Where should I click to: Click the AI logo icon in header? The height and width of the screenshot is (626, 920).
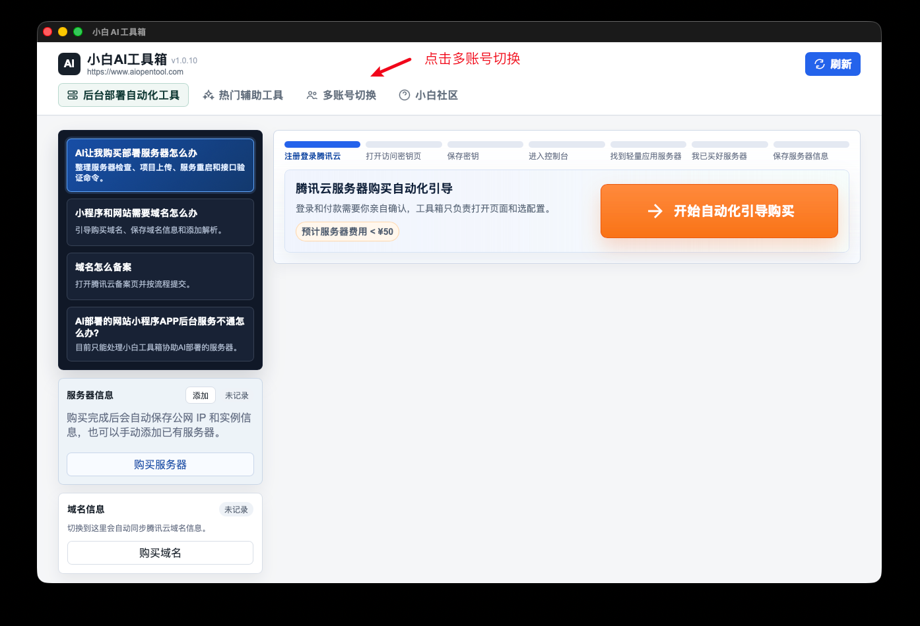[x=69, y=64]
